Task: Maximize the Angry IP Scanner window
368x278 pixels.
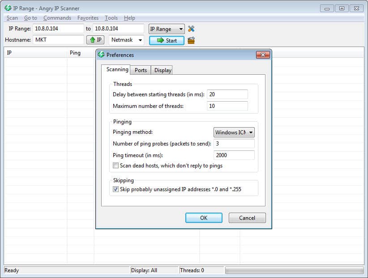Action: pyautogui.click(x=342, y=9)
